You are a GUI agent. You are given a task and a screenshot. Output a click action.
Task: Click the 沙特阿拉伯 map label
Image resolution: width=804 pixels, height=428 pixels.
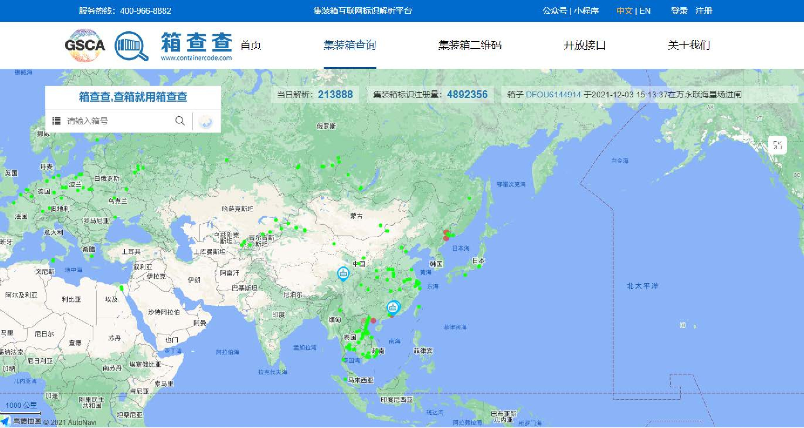164,312
